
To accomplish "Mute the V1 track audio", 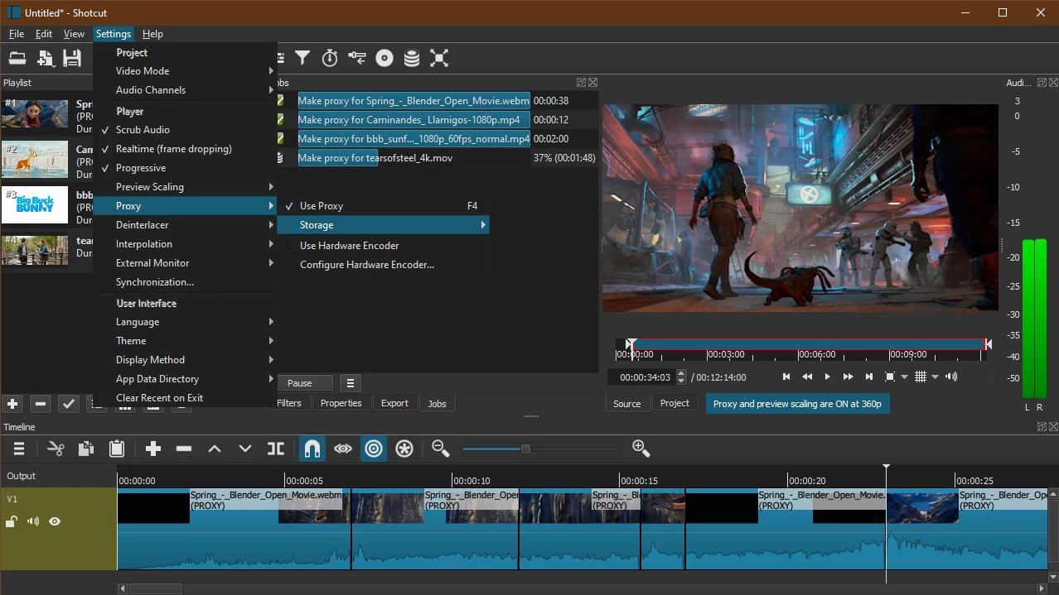I will coord(33,521).
